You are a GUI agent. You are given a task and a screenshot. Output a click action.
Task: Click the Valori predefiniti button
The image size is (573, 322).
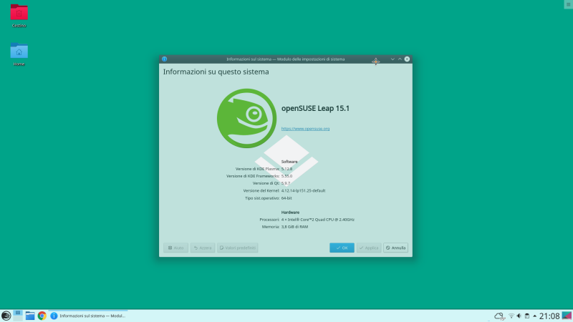[238, 248]
